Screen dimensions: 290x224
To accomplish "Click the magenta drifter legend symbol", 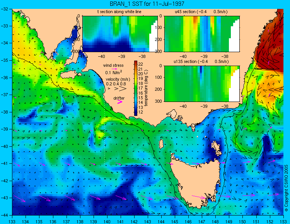I will click(120, 102).
